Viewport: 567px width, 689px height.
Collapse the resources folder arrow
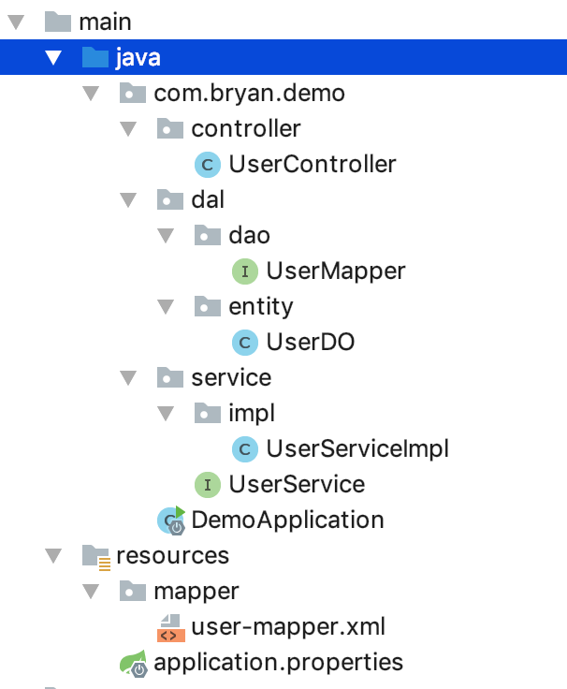pyautogui.click(x=53, y=556)
